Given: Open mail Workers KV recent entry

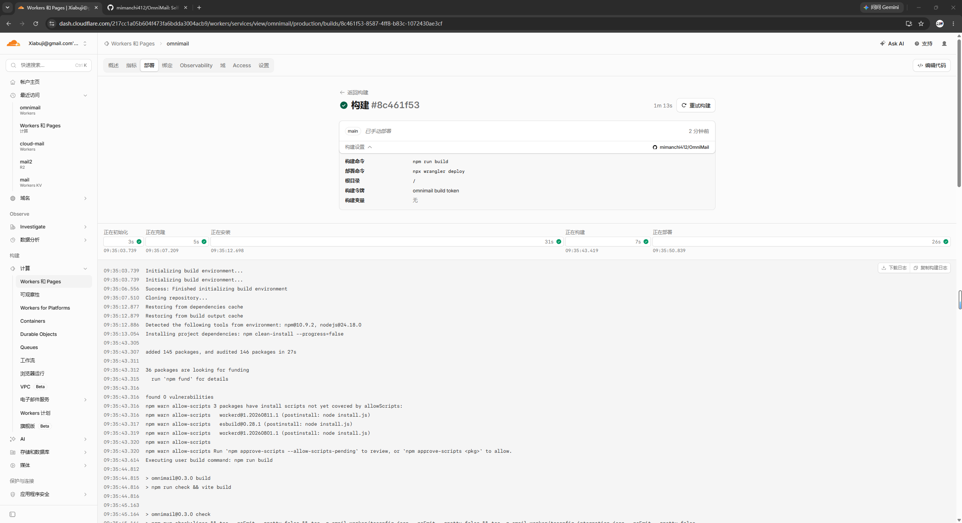Looking at the screenshot, I should tap(31, 182).
